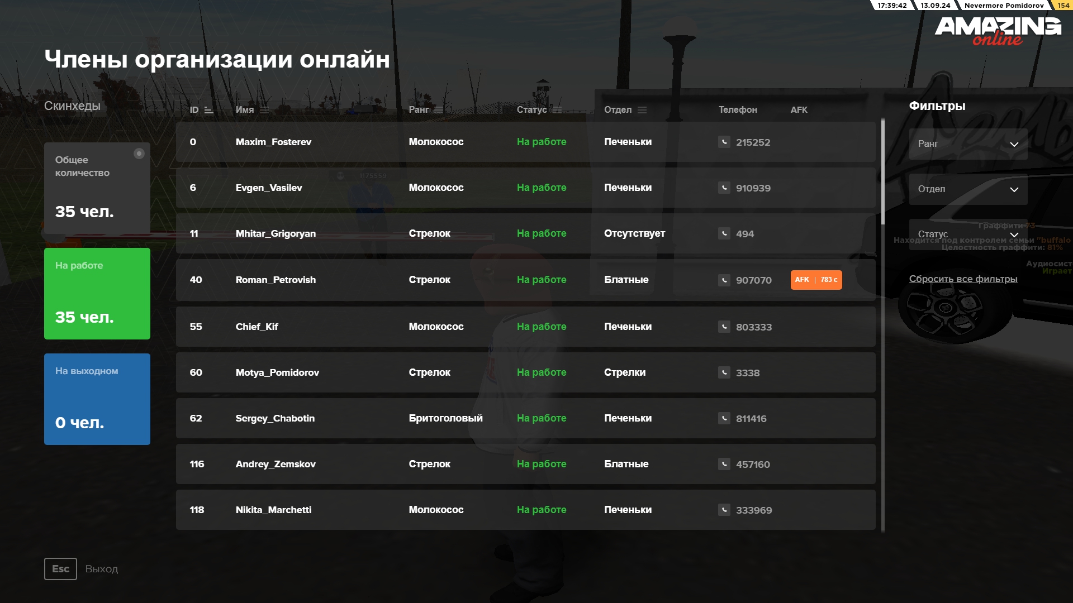Click phone icon for Maxim_Fosterev

click(724, 142)
